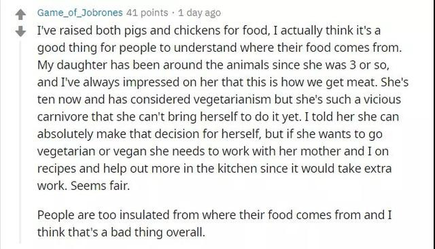This screenshot has height=249, width=435.
Task: Click the word "kitchen" in the comment text
Action: (x=237, y=169)
